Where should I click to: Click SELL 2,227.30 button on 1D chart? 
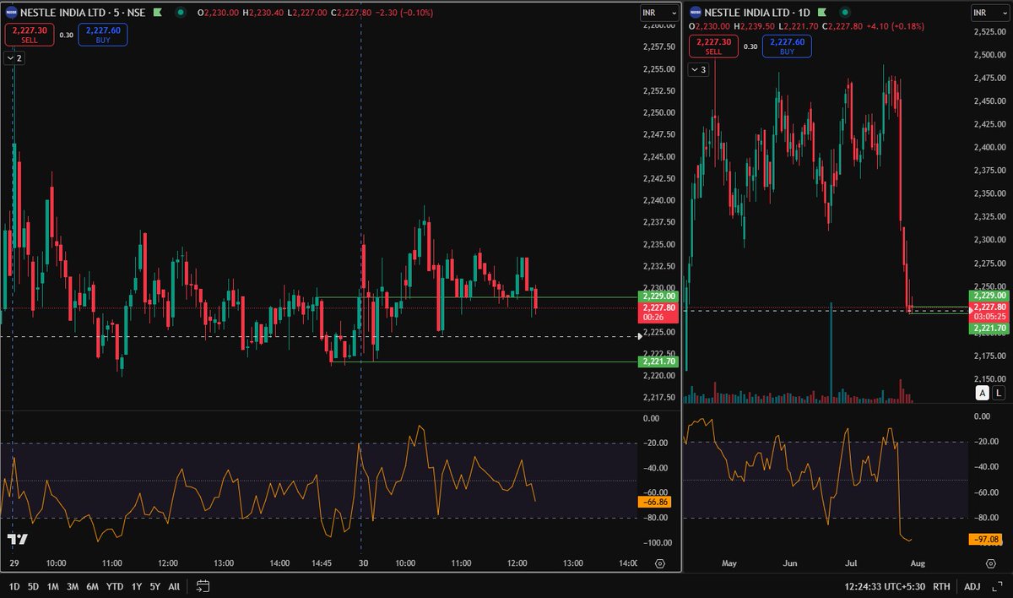click(x=713, y=45)
